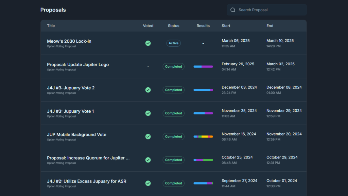The height and width of the screenshot is (196, 348).
Task: Click the Completed badge on JUP Mobile Background Vote
Action: (x=173, y=136)
